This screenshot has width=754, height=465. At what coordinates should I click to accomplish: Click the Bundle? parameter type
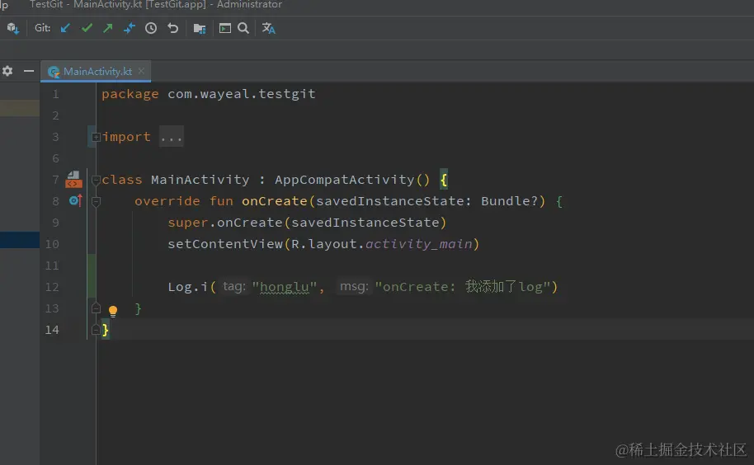pos(509,201)
